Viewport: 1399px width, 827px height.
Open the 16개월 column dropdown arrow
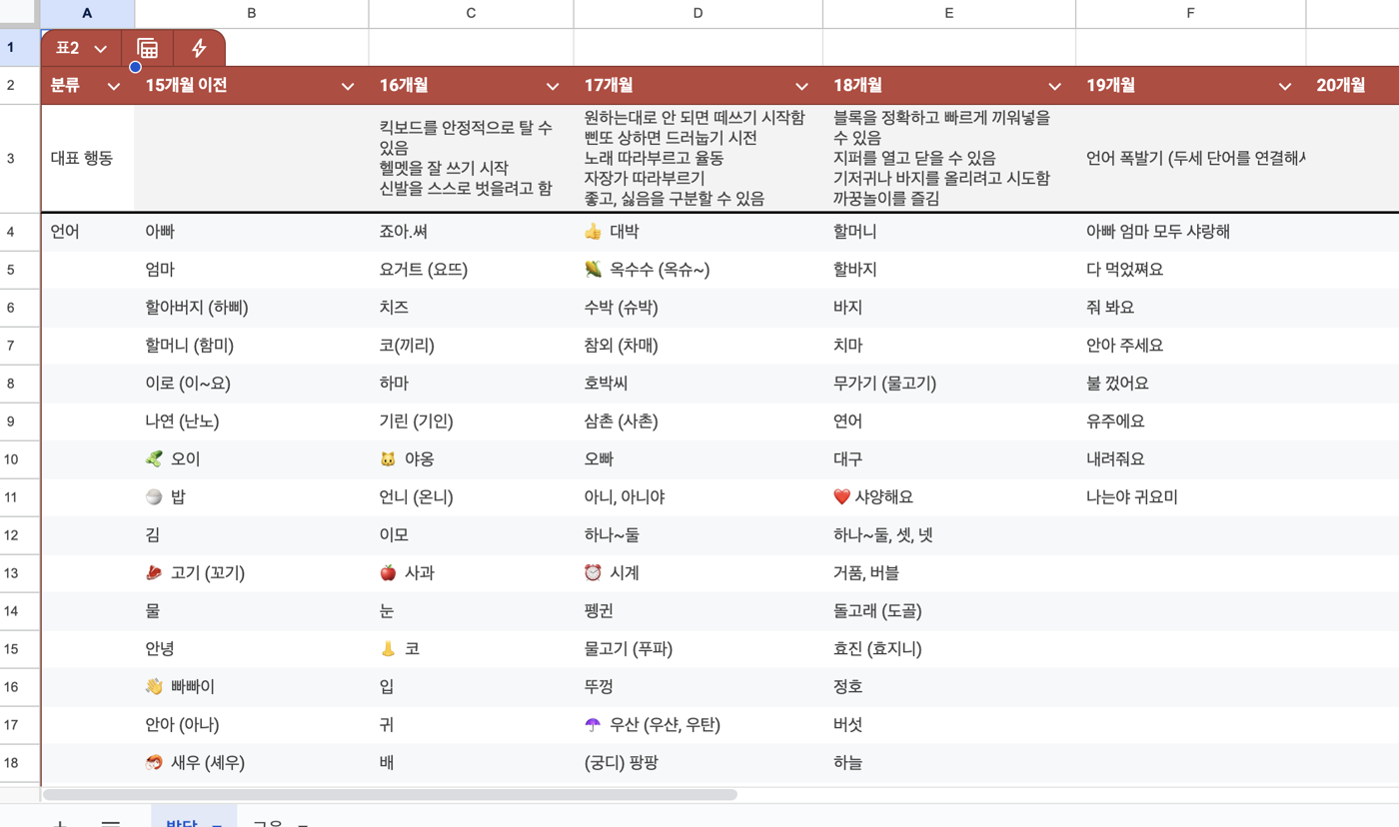click(x=552, y=87)
